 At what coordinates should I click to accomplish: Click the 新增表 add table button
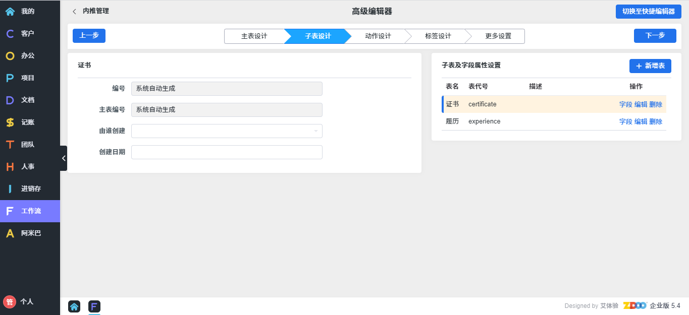click(650, 66)
